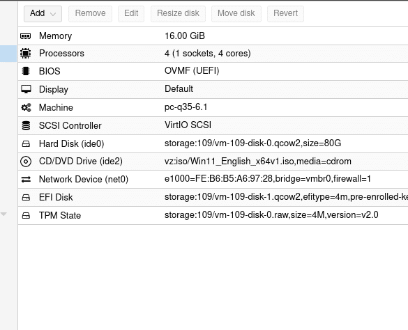Click the small arrow in left sidebar
The height and width of the screenshot is (330, 408).
[3, 214]
